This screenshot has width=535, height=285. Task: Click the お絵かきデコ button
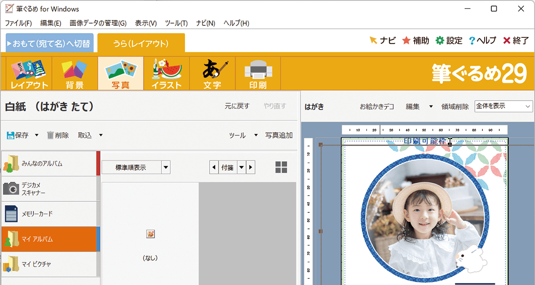pos(377,106)
